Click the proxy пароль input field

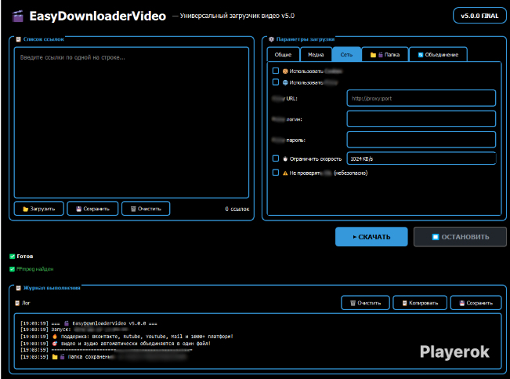click(421, 140)
